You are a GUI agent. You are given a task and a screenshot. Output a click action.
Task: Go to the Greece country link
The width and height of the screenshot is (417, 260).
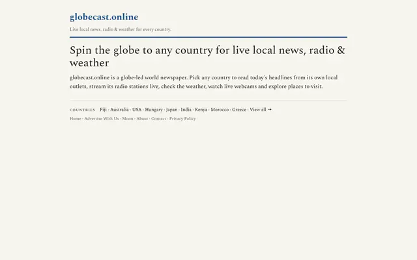[x=239, y=110]
